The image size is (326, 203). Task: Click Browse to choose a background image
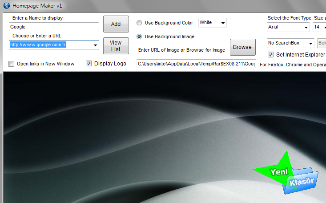[x=242, y=47]
